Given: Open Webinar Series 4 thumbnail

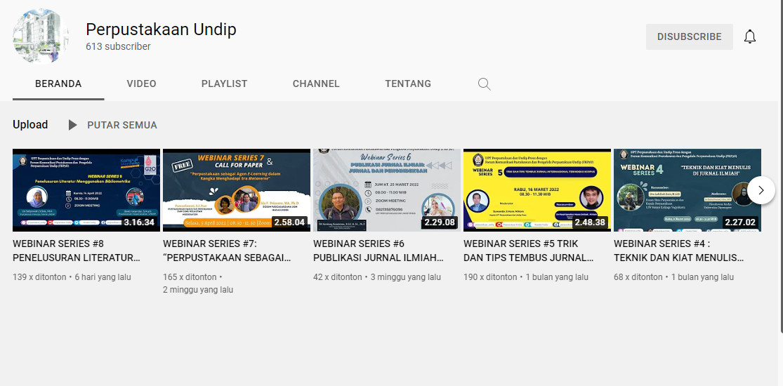Looking at the screenshot, I should click(687, 190).
